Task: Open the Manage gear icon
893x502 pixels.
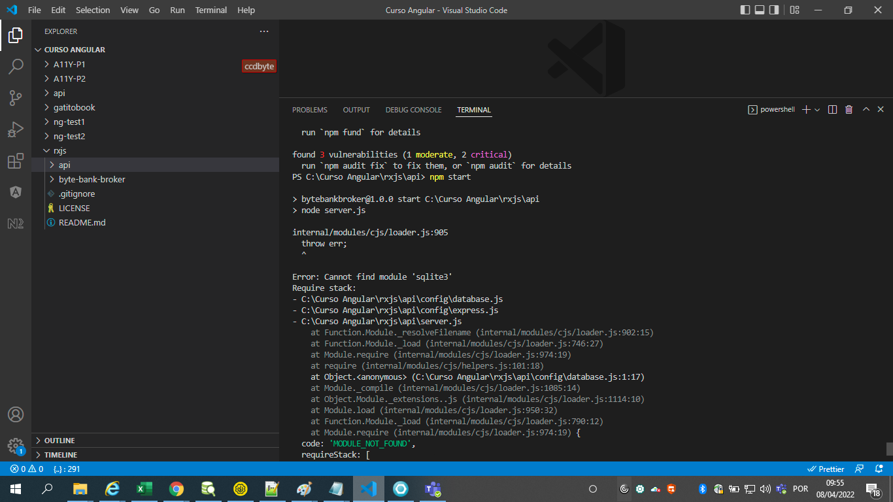Action: [16, 446]
